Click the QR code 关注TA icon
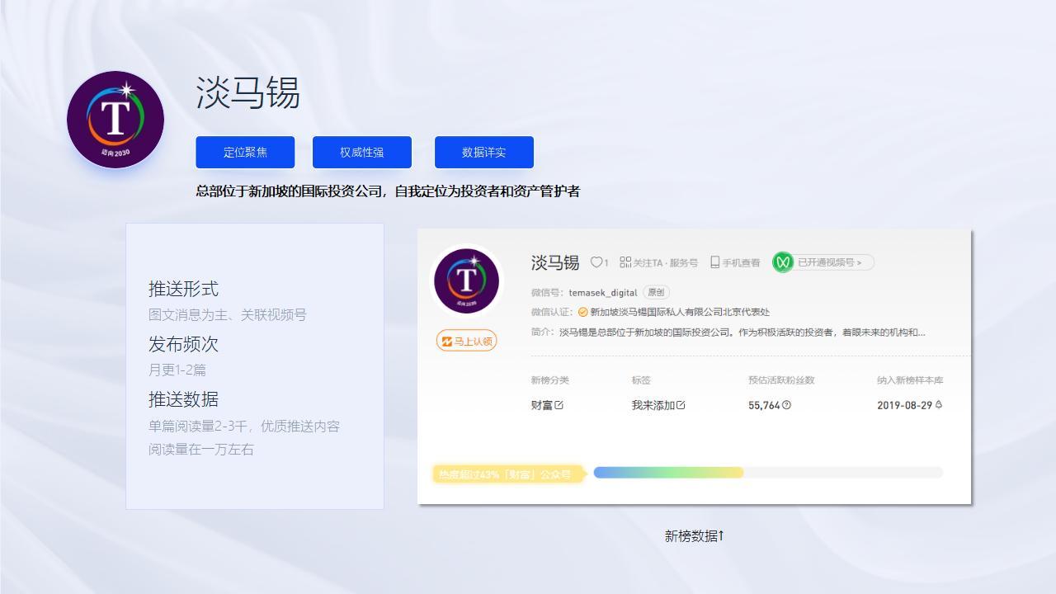The width and height of the screenshot is (1056, 594). (x=625, y=262)
